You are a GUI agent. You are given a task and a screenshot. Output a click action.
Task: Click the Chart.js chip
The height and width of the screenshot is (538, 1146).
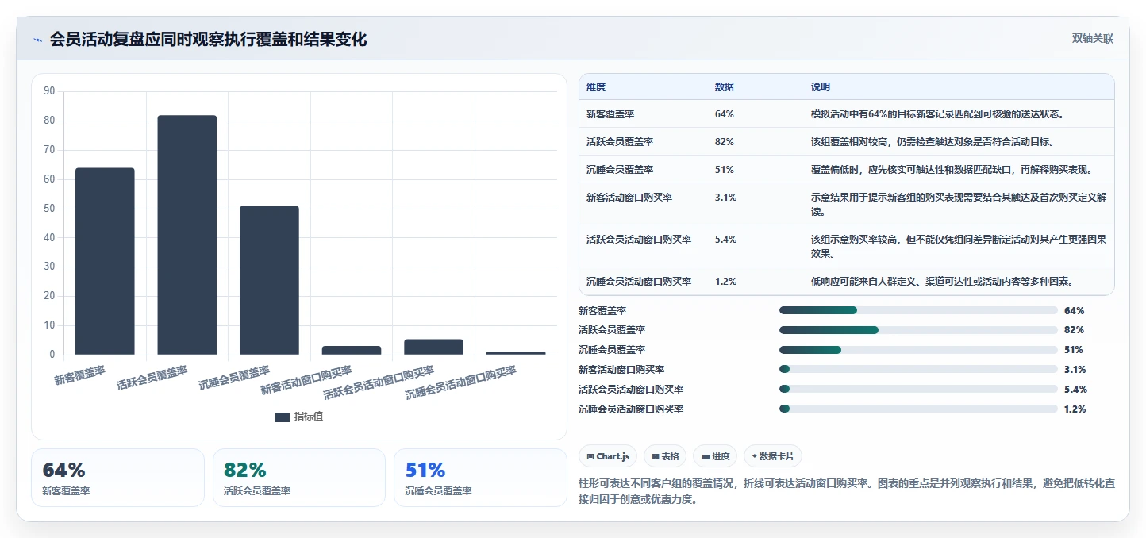[608, 456]
